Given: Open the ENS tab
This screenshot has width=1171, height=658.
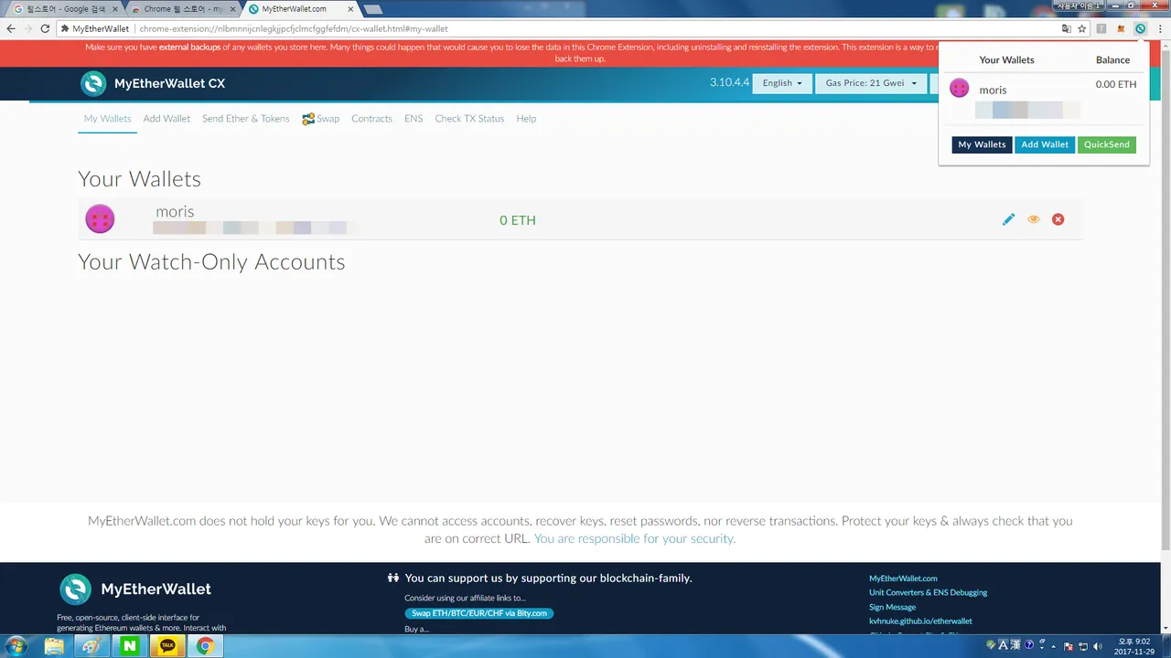Looking at the screenshot, I should pos(414,119).
